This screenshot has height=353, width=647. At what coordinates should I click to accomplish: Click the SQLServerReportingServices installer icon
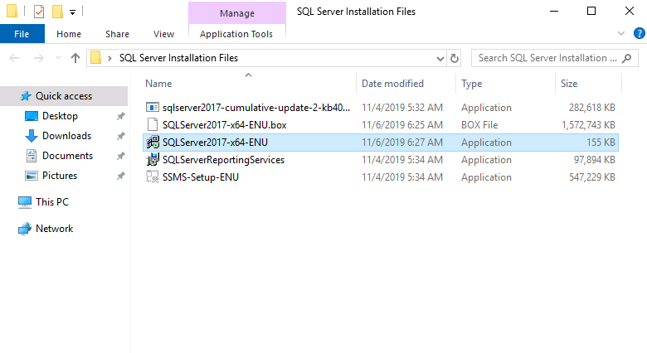tap(152, 160)
